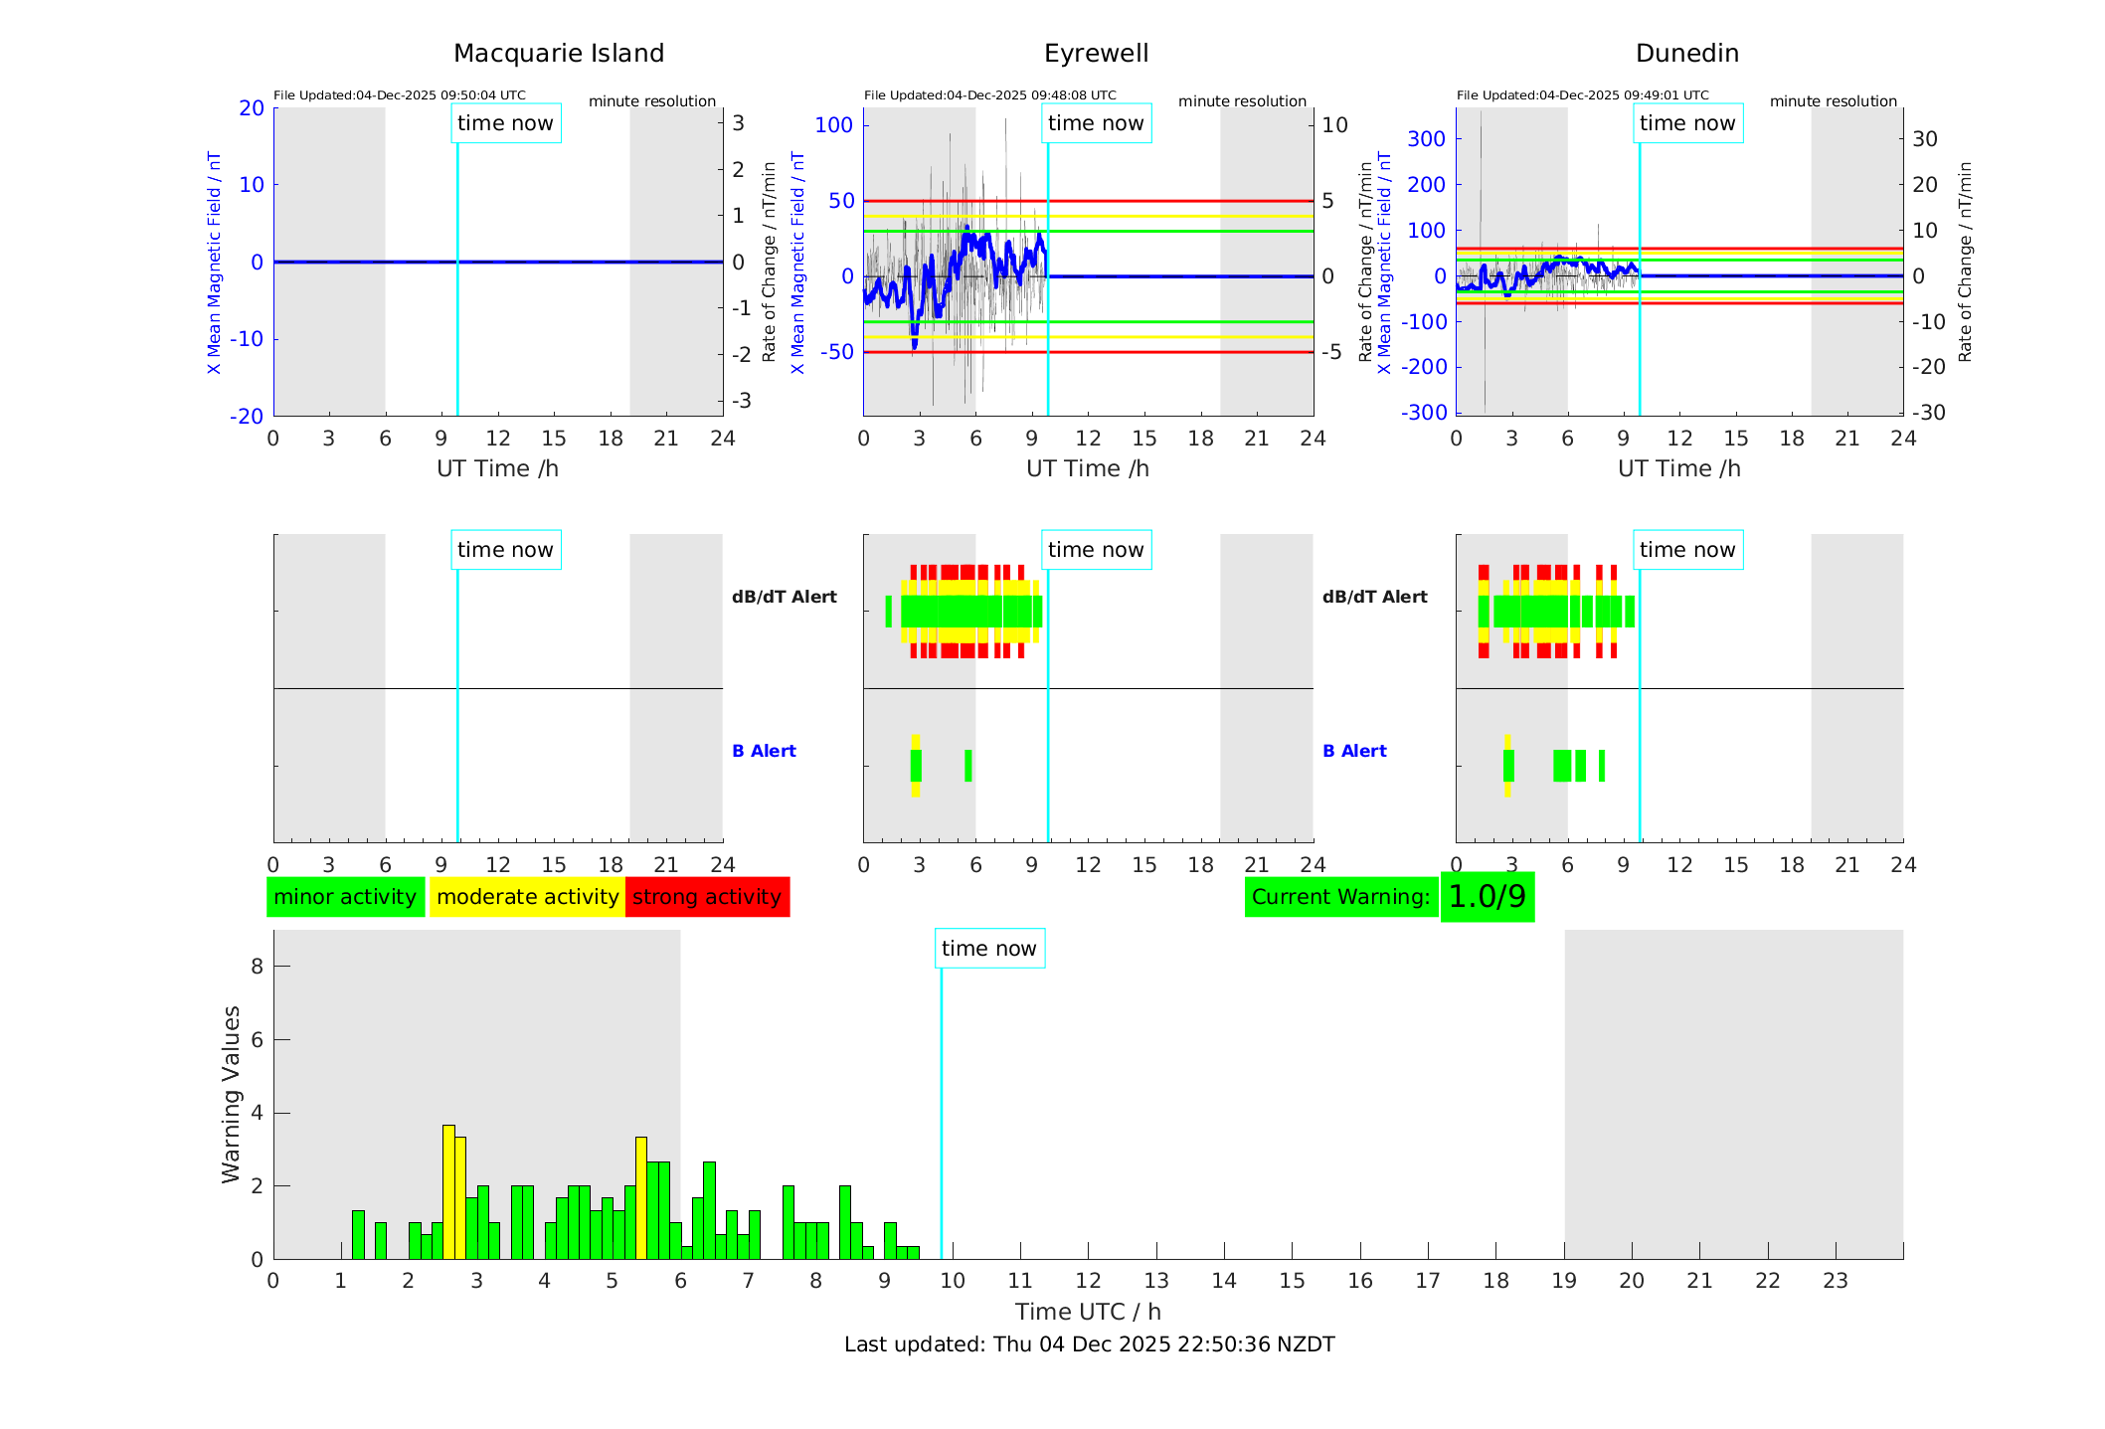Click the green minor activity legend box
2105x1429 pixels.
pos(345,897)
